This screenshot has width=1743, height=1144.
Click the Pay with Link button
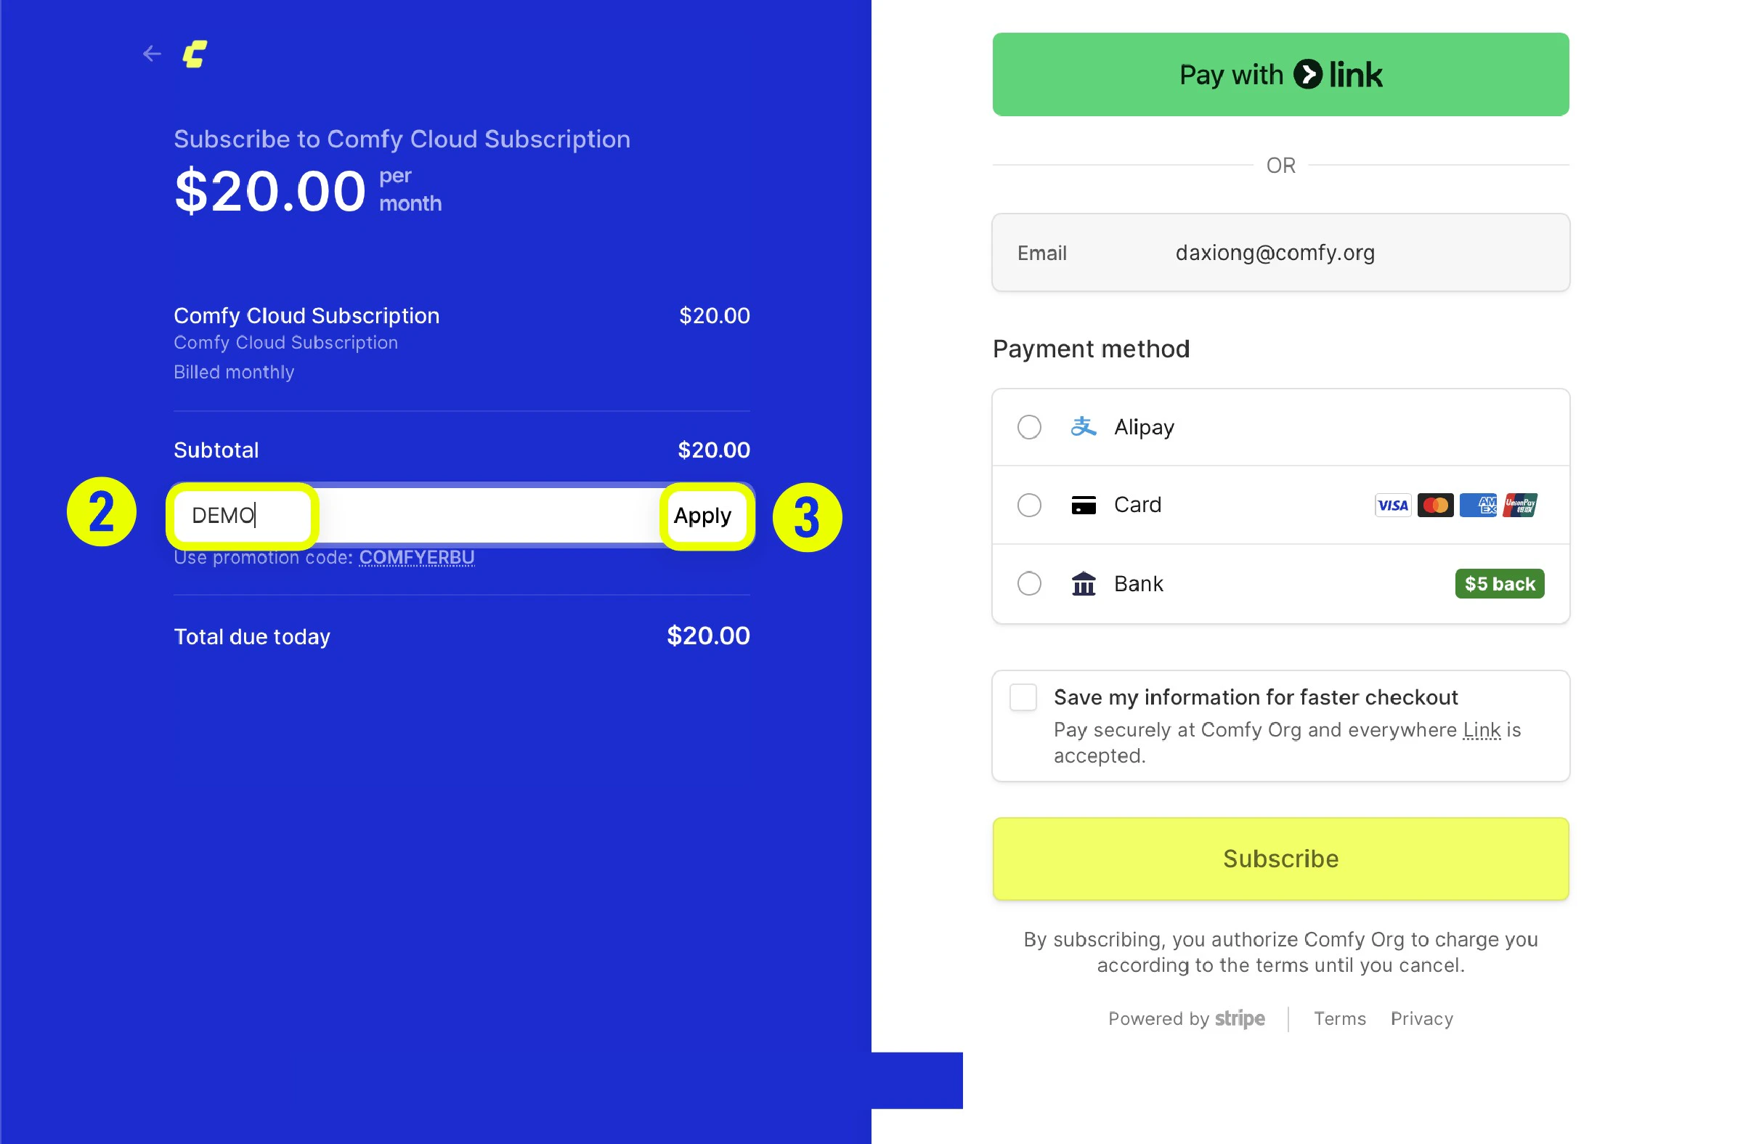1280,74
